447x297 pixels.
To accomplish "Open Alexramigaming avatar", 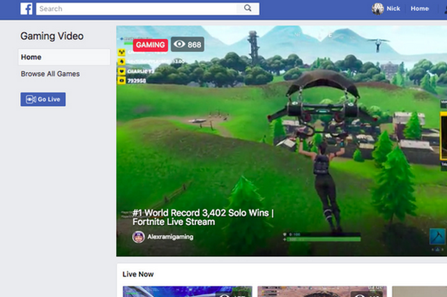I will (x=139, y=237).
